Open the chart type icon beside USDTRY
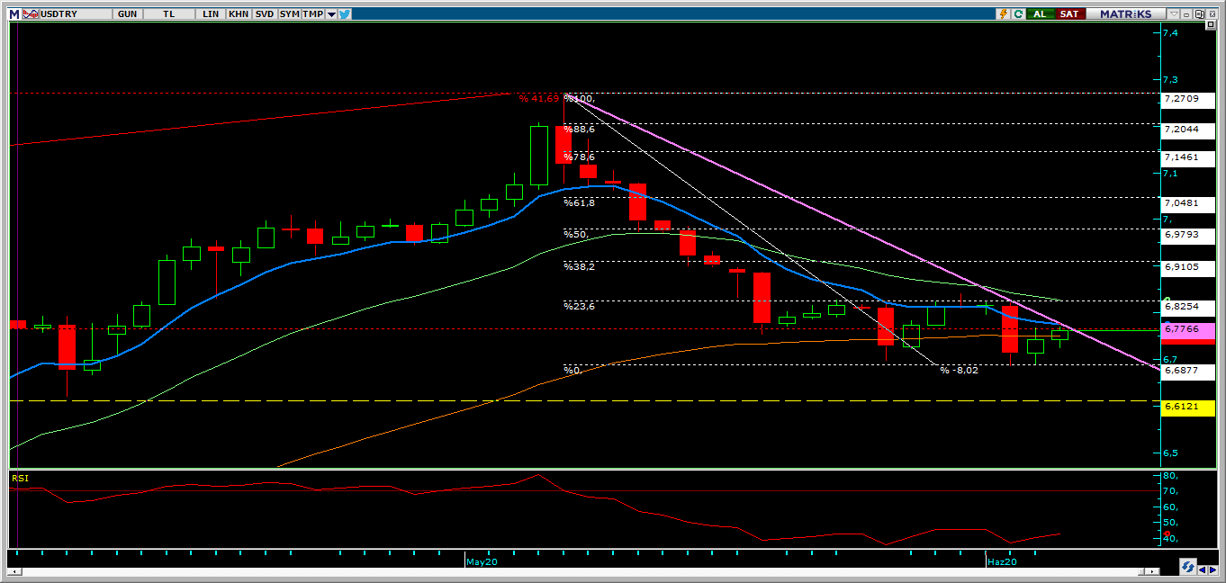The image size is (1226, 583). click(x=30, y=13)
